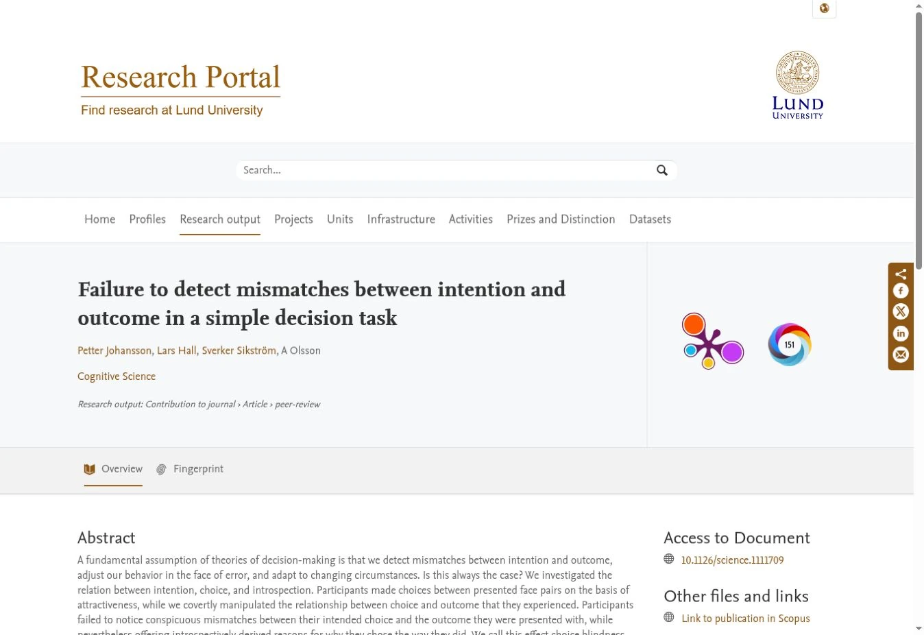Open the Infrastructure section
924x635 pixels.
pos(401,219)
